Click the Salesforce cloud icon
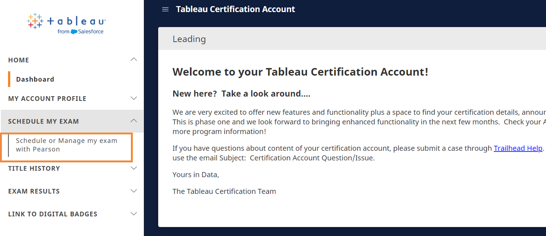546x236 pixels. click(74, 32)
